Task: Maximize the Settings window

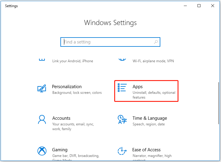Action: (x=199, y=6)
